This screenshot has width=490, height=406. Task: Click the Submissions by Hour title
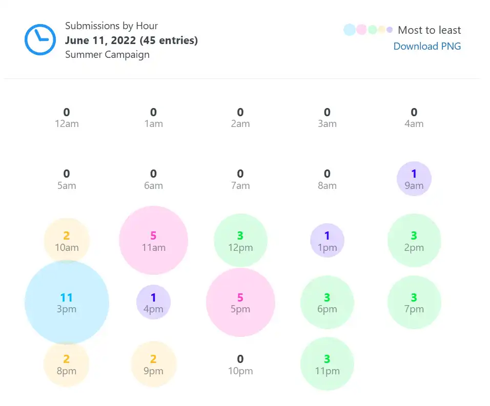(111, 26)
